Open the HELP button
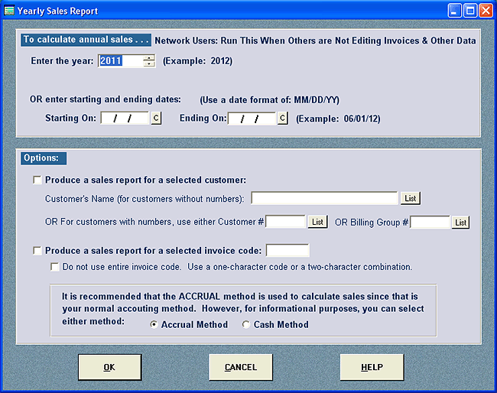Viewport: 497px width, 393px height. (372, 367)
